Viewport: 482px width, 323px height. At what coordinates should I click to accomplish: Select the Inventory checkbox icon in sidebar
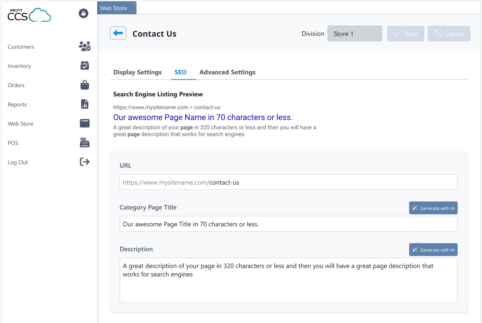coord(84,65)
